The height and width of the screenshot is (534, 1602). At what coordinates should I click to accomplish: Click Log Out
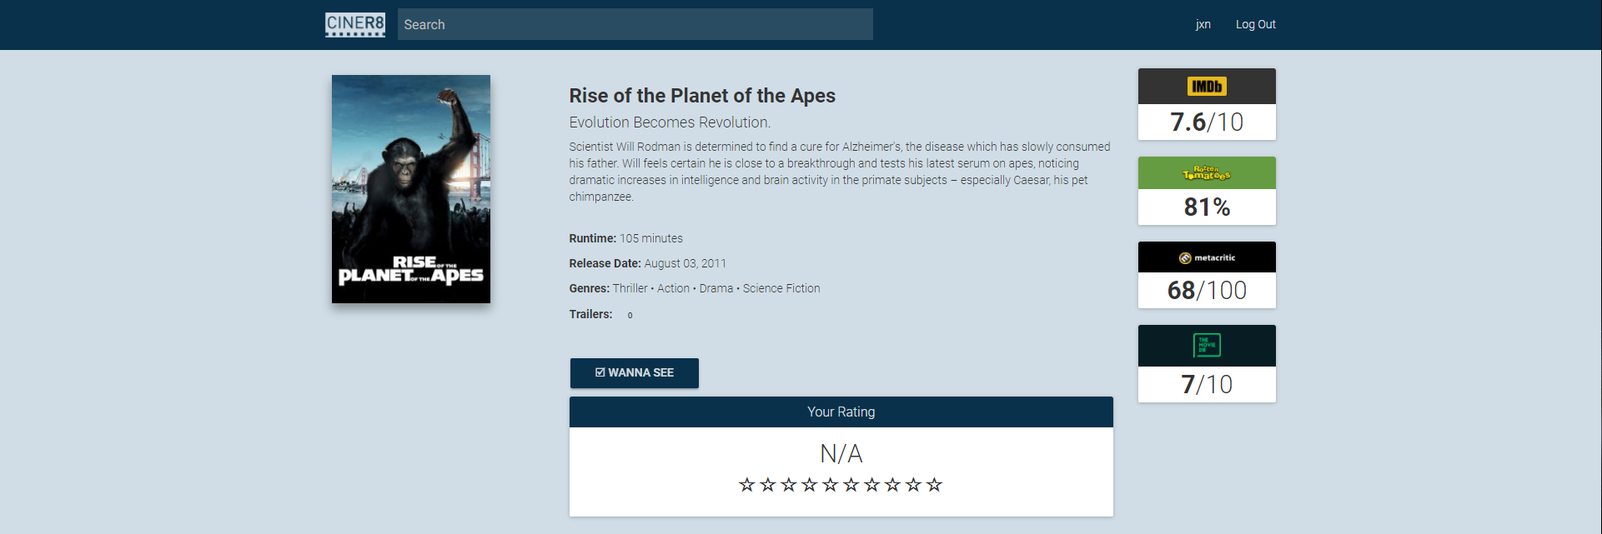click(1255, 24)
